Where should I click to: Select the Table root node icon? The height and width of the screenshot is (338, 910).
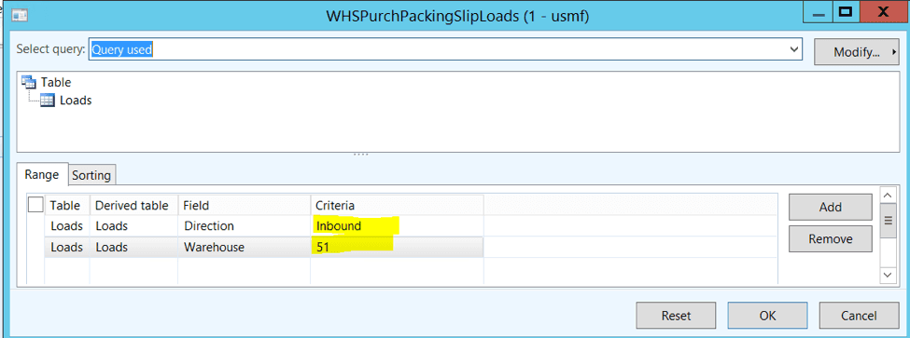point(28,82)
